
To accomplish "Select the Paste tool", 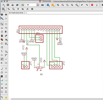I will [6, 32].
